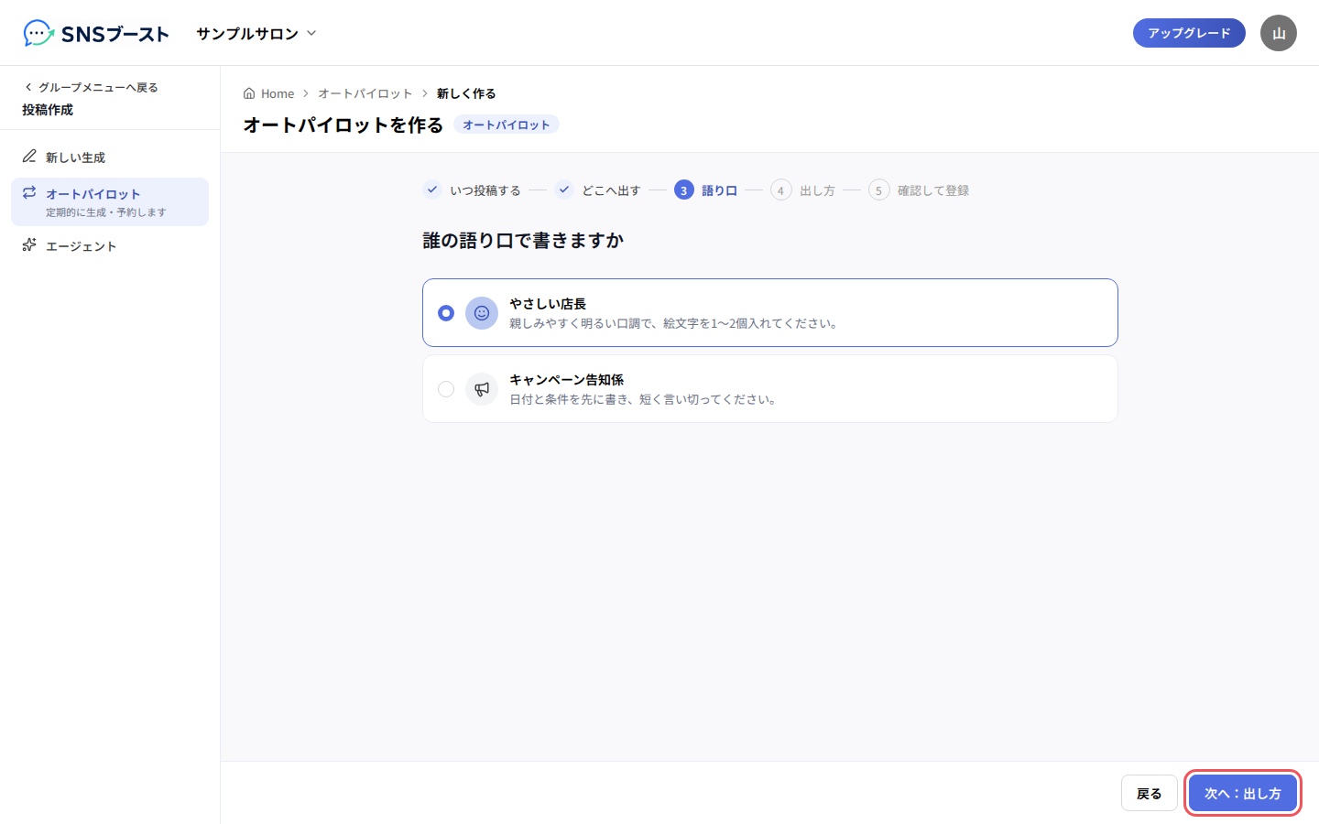Click the pencil icon beside 新しい生成
This screenshot has height=824, width=1319.
pyautogui.click(x=29, y=157)
